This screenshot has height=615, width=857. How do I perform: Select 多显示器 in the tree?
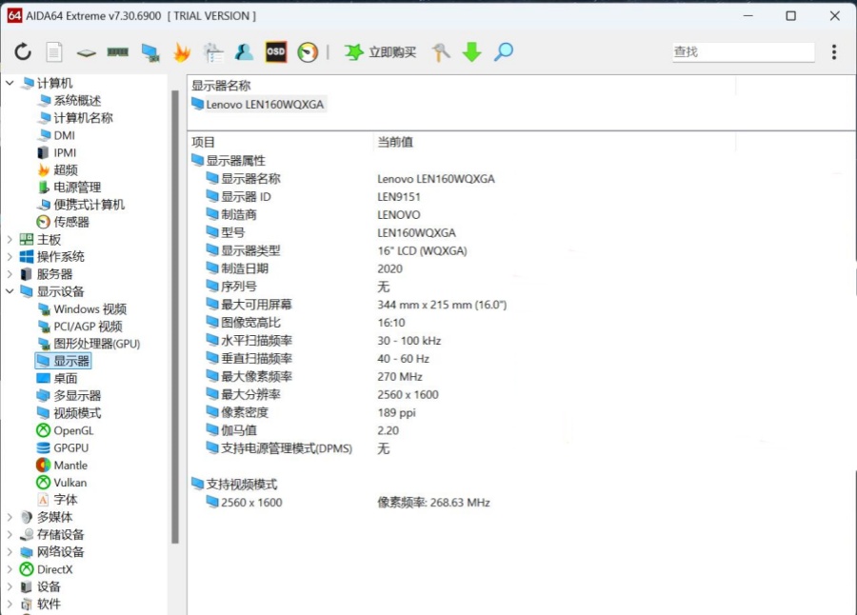(x=69, y=396)
